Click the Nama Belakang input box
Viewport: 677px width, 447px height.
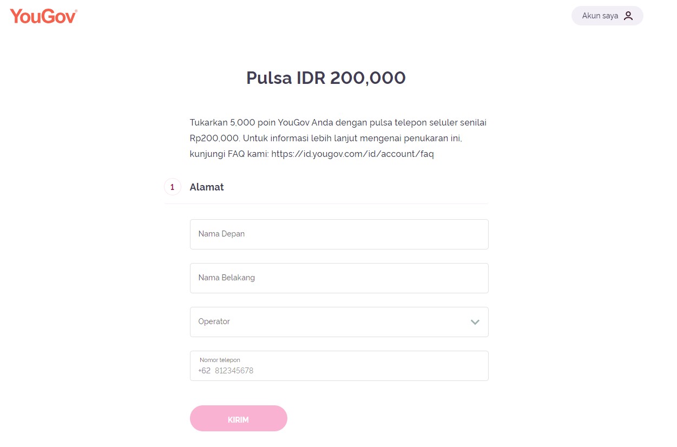point(339,278)
